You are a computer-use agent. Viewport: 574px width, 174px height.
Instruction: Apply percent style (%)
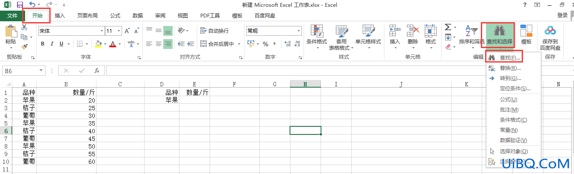265,44
